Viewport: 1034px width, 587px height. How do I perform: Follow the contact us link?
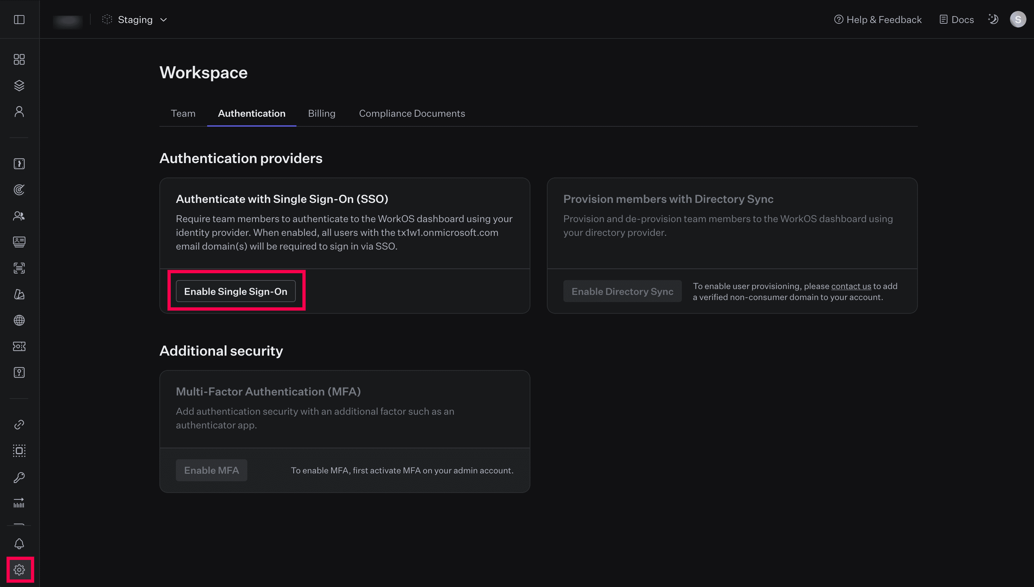point(851,286)
